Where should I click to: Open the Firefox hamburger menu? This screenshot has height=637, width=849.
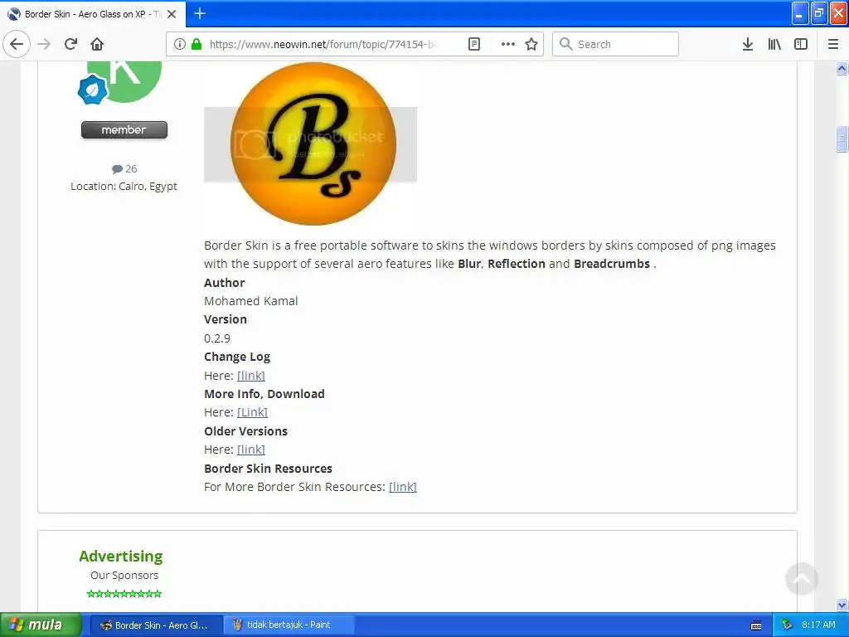832,44
